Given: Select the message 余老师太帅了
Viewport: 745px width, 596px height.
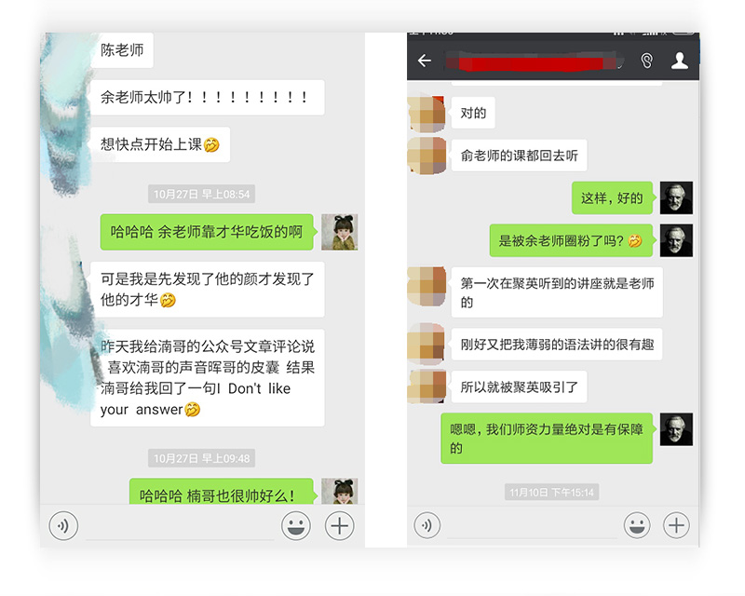Looking at the screenshot, I should 207,98.
